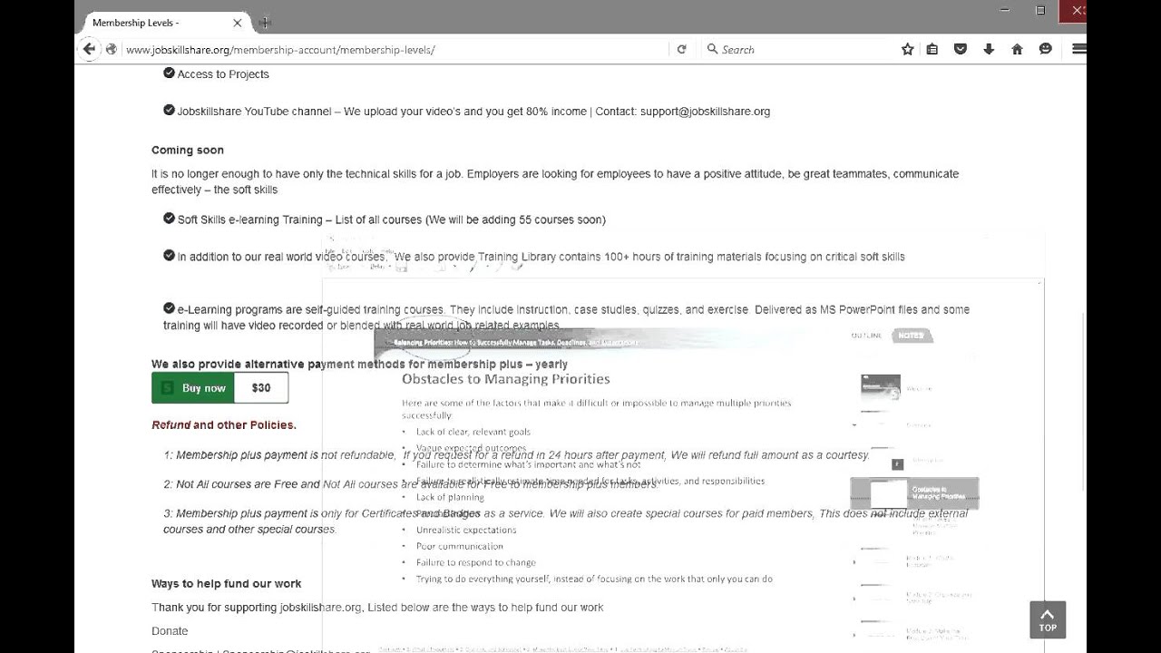The height and width of the screenshot is (653, 1161).
Task: Open the hamburger menu icon
Action: (x=1078, y=49)
